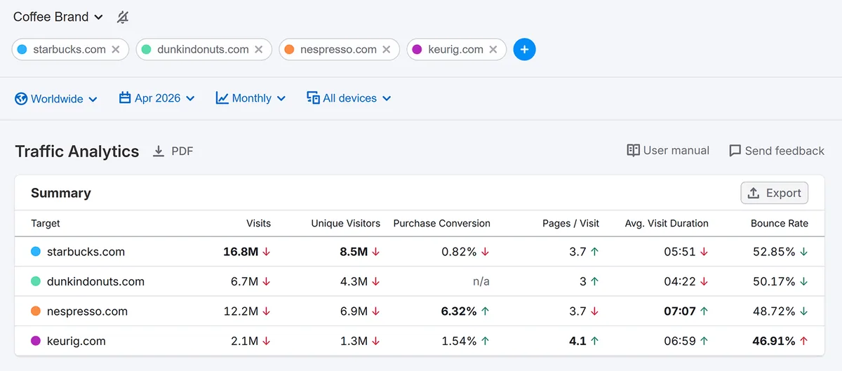The height and width of the screenshot is (371, 842).
Task: Click the 16.8M visits value for starbucks.com
Action: tap(241, 252)
